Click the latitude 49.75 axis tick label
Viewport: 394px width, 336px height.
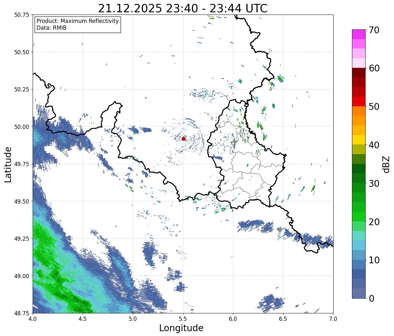[22, 164]
